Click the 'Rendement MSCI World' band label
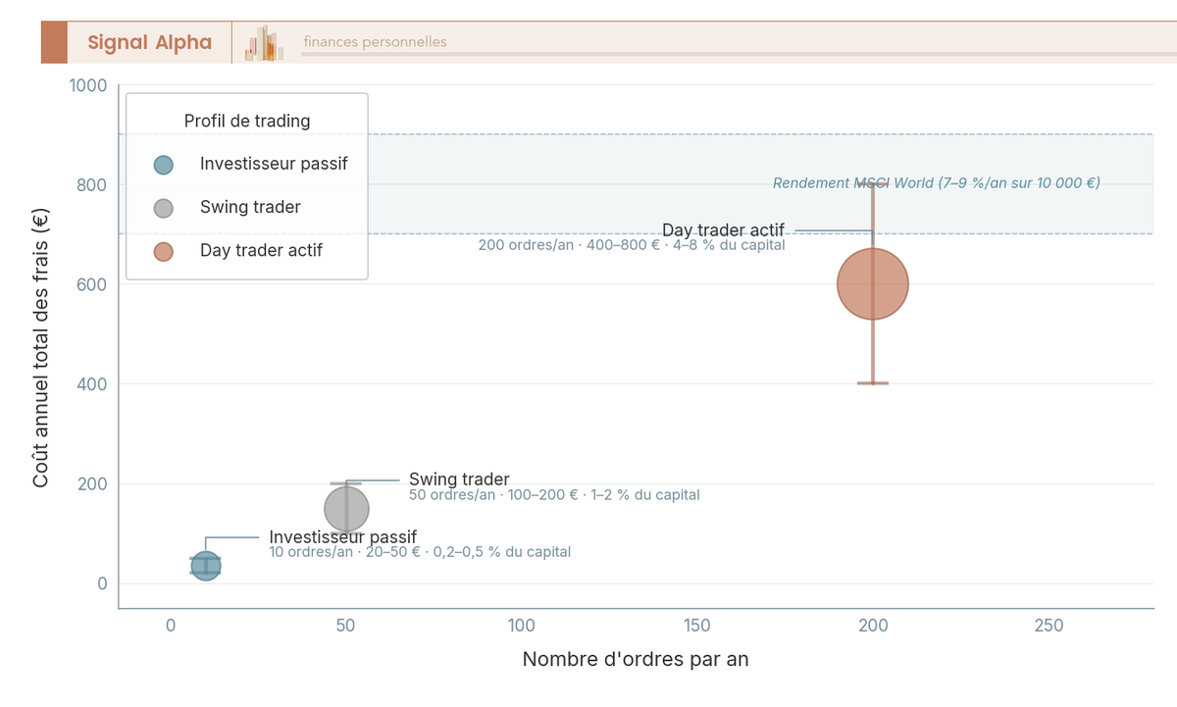This screenshot has height=707, width=1177. pos(937,183)
